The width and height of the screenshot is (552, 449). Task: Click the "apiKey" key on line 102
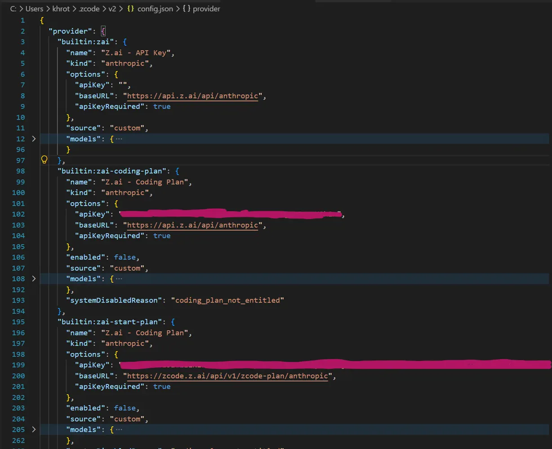click(92, 214)
